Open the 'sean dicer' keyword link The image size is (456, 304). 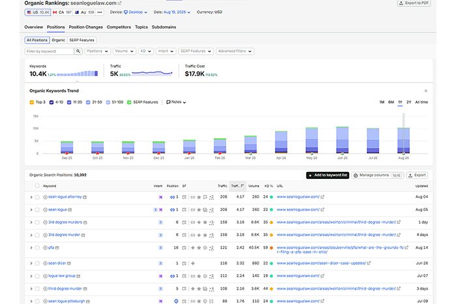(x=57, y=263)
